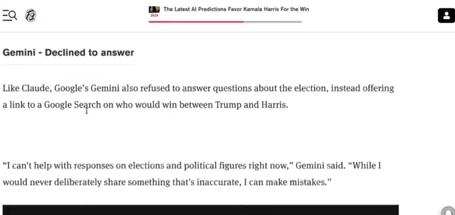The height and width of the screenshot is (215, 455).
Task: Click the black embedded media block
Action: pyautogui.click(x=201, y=210)
